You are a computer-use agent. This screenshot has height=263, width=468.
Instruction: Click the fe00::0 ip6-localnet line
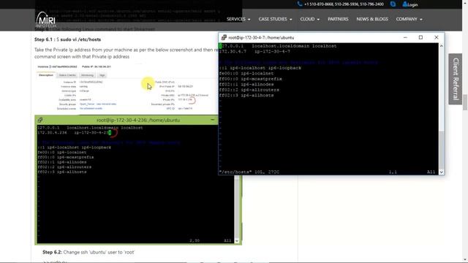[x=246, y=73]
